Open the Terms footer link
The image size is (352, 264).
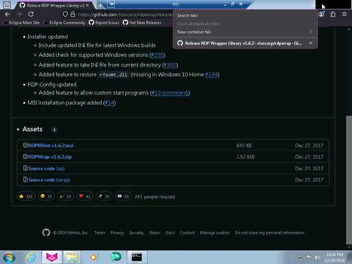click(99, 233)
